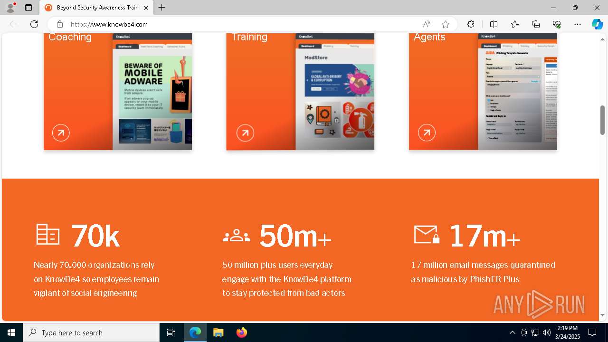Open the Phishing Template Generator screenshot

point(517,92)
